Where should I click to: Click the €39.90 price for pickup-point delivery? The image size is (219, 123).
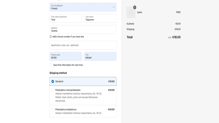click(111, 90)
